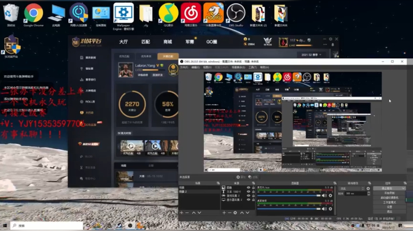Viewport: 413px width, 231px height.
Task: Launch Wallpaper Engine desktop shortcut
Action: (x=123, y=16)
